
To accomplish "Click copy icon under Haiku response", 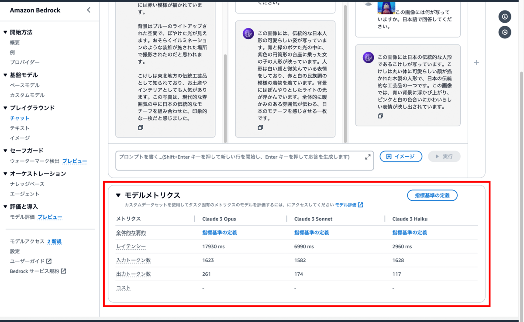I will coord(380,116).
